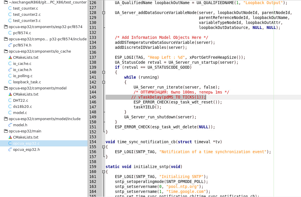Collapse the if block fold at line 140
The image size is (301, 197).
pyautogui.click(x=104, y=72)
